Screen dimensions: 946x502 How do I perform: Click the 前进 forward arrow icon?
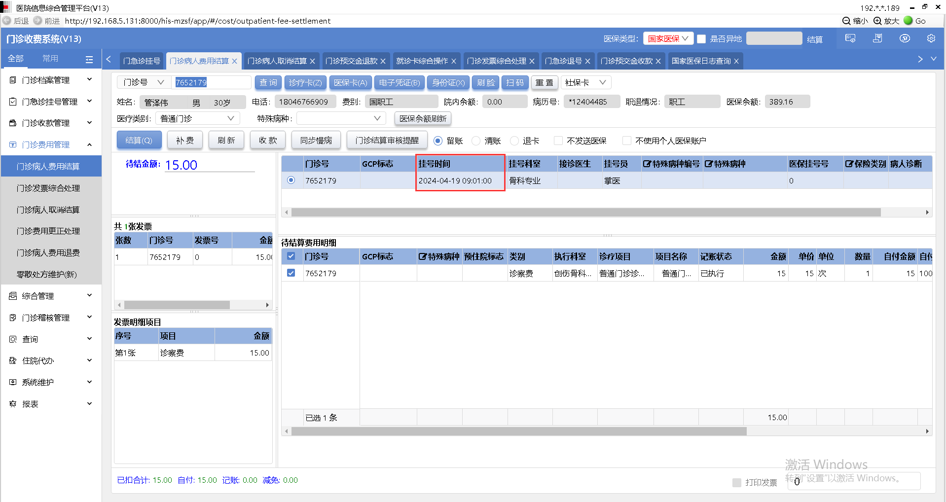tap(37, 21)
